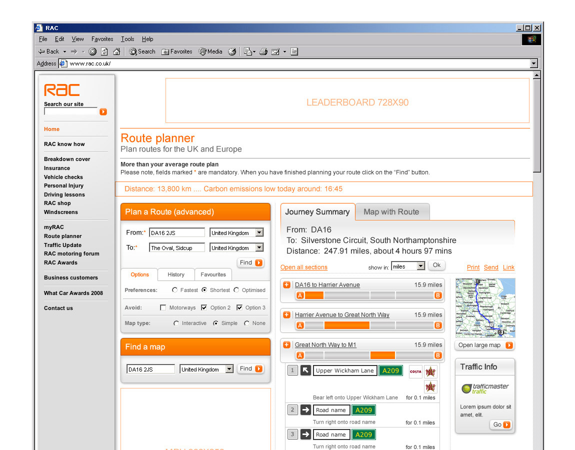Click Great North Way to M1 progress bar
The height and width of the screenshot is (450, 575).
click(369, 355)
